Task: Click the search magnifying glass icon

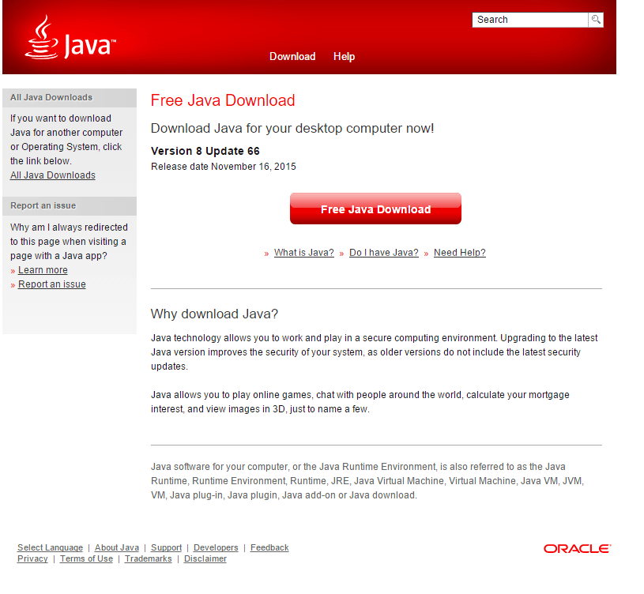Action: click(595, 19)
